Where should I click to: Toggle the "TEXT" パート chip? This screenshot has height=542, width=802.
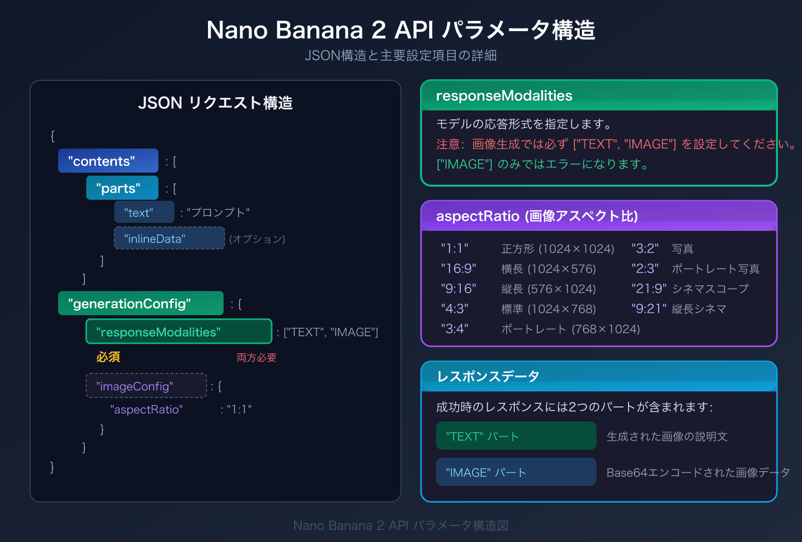[x=515, y=436]
